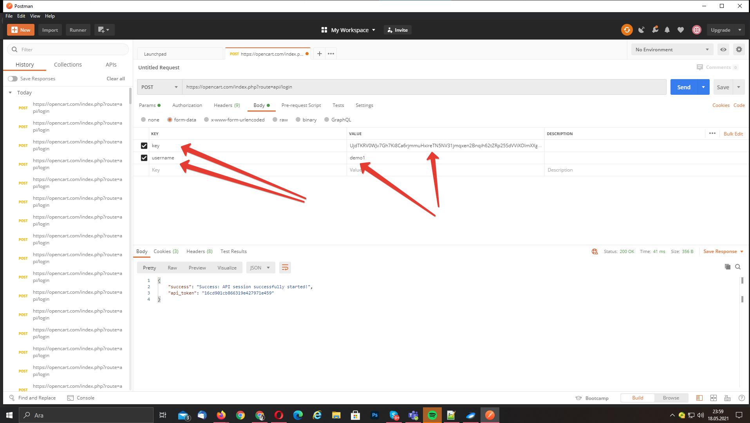
Task: Click the New button
Action: pyautogui.click(x=21, y=30)
